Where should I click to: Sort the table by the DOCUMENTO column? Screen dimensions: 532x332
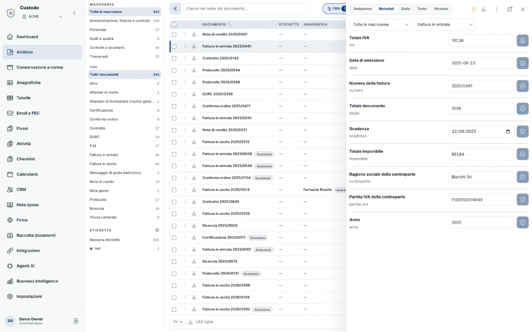click(216, 24)
